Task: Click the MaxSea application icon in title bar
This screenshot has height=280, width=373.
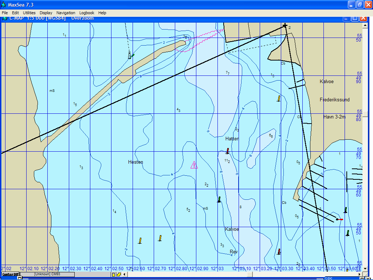Action: tap(4, 4)
